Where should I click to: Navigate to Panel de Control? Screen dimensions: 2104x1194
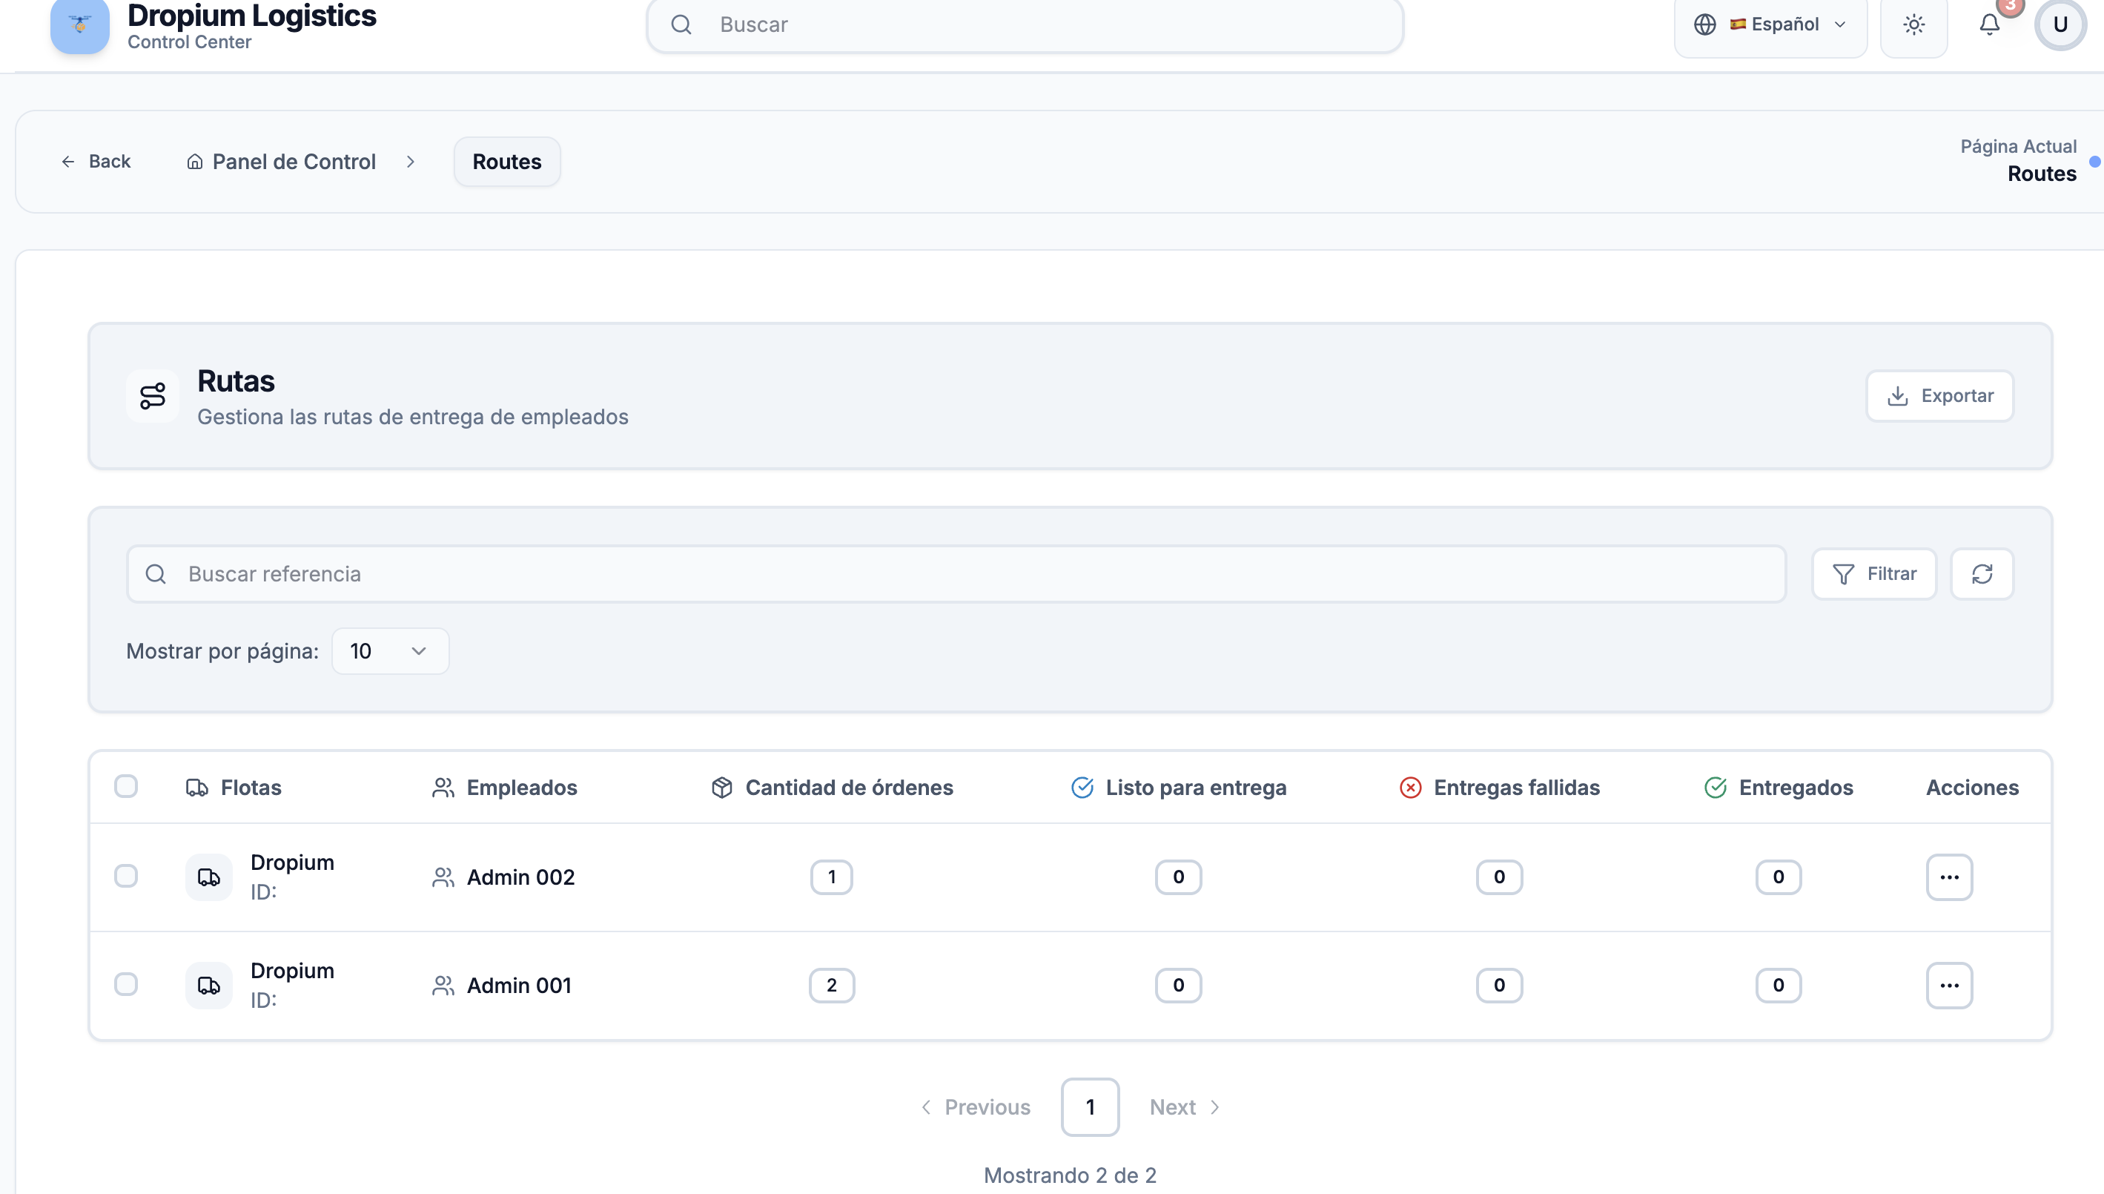click(294, 161)
